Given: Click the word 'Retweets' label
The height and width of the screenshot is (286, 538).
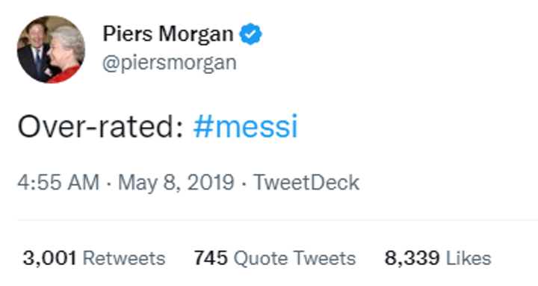Looking at the screenshot, I should [124, 258].
